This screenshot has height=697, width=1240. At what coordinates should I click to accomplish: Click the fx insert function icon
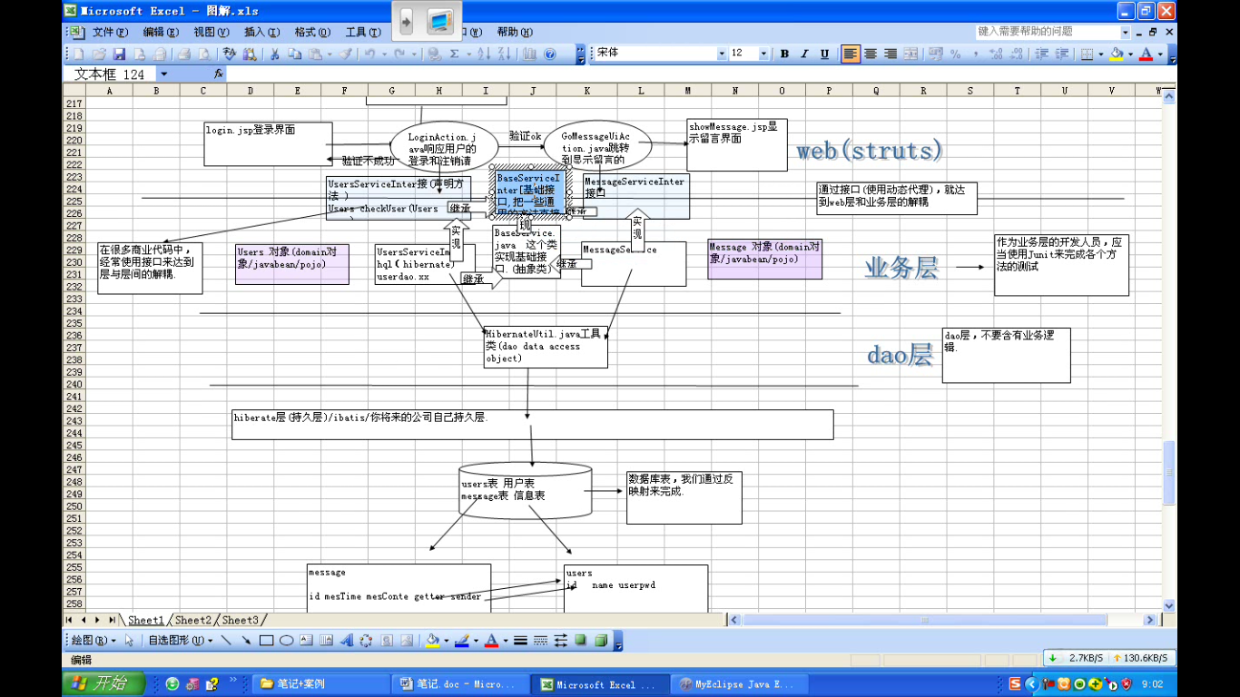[x=219, y=74]
